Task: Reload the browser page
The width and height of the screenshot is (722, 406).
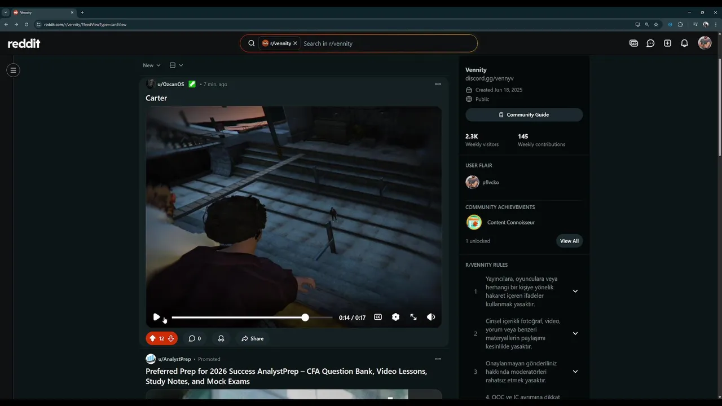Action: [x=26, y=24]
